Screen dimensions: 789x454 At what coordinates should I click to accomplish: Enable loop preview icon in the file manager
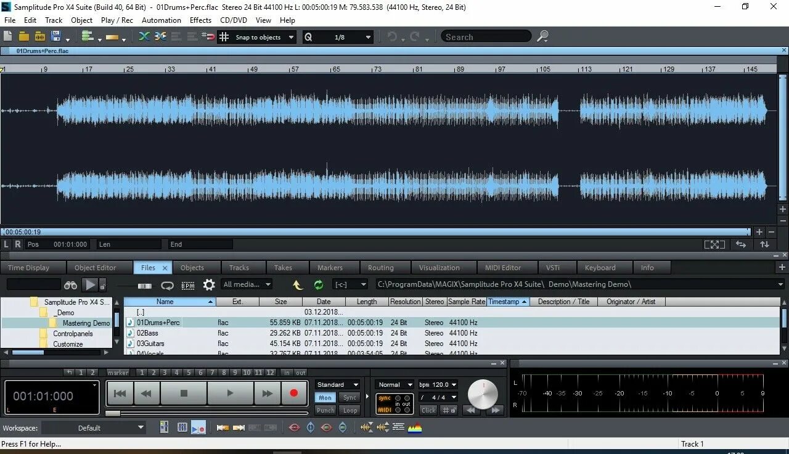click(x=167, y=285)
